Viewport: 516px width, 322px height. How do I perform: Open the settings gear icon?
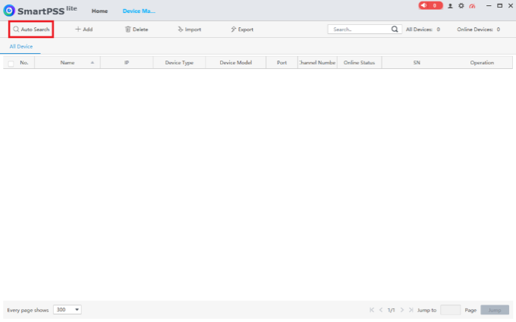(461, 6)
